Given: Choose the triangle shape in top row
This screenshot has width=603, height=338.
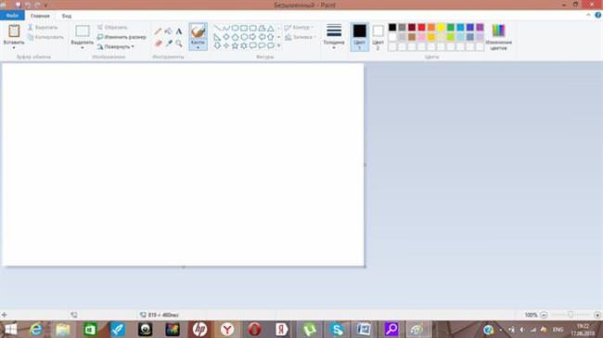Looking at the screenshot, I should point(271,28).
